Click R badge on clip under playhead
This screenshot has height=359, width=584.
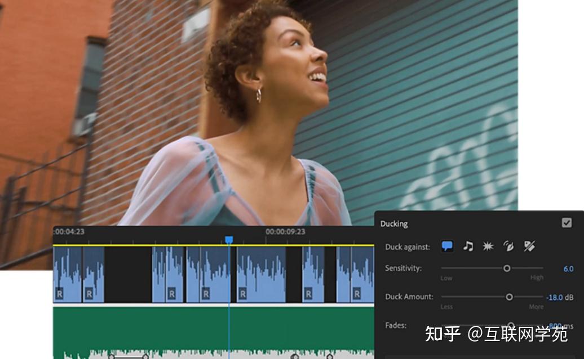pyautogui.click(x=206, y=294)
